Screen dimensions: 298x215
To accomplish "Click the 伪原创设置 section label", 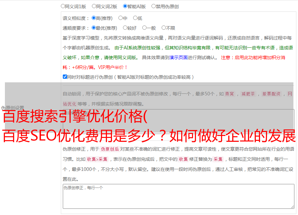I will click(12, 108).
